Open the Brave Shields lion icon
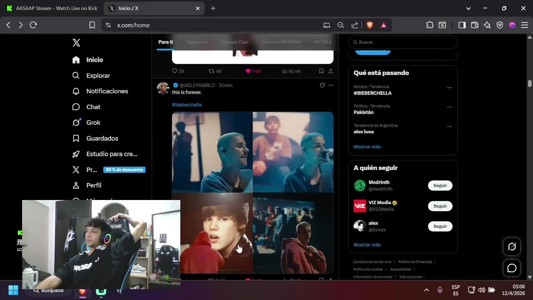This screenshot has width=533, height=300. tap(370, 25)
